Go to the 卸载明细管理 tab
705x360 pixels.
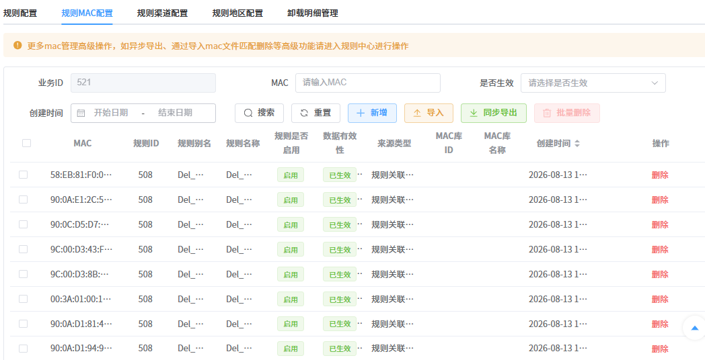(313, 13)
